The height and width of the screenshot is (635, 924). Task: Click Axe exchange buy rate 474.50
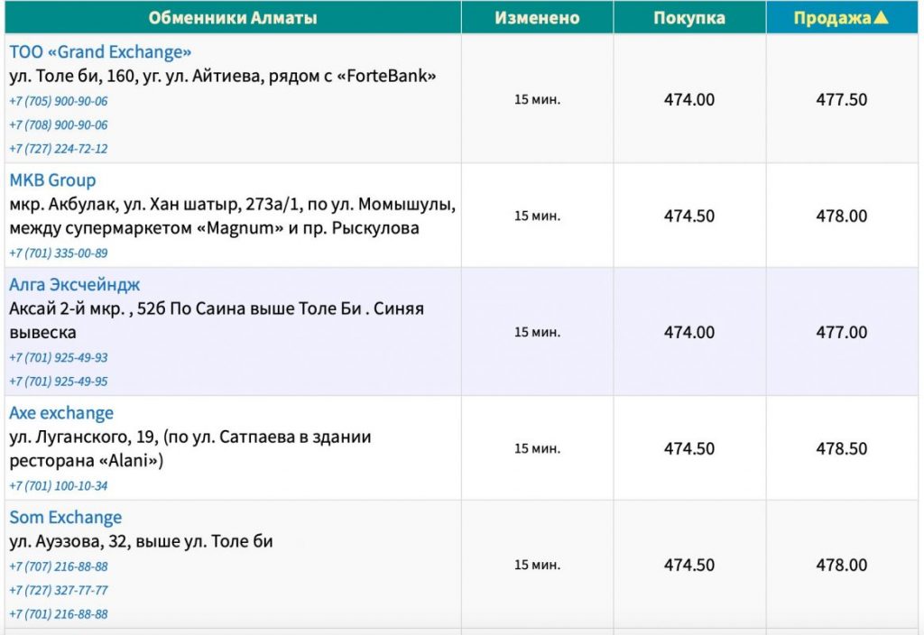point(689,449)
